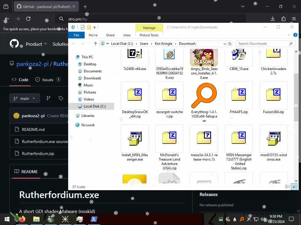Image resolution: width=301 pixels, height=225 pixels.
Task: Expand hidden path segments chevron in address bar
Action: click(x=108, y=44)
